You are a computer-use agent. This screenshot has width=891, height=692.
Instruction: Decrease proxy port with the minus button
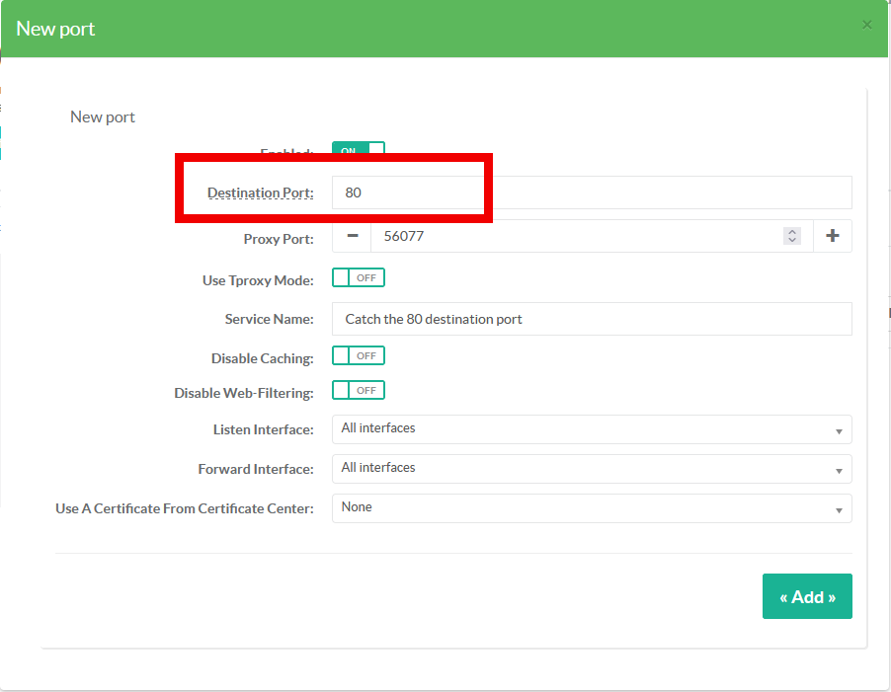click(x=352, y=237)
